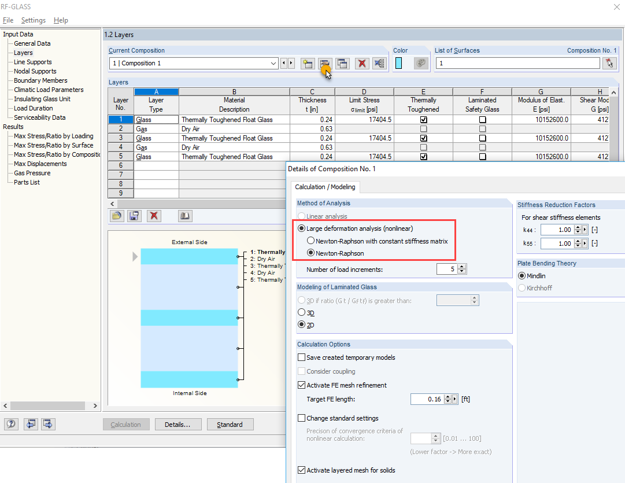Screen dimensions: 625x483
Task: Click the bottom glass layer in diagram
Action: click(189, 379)
